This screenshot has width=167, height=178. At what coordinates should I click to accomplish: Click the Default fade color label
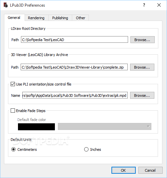[x=32, y=120]
